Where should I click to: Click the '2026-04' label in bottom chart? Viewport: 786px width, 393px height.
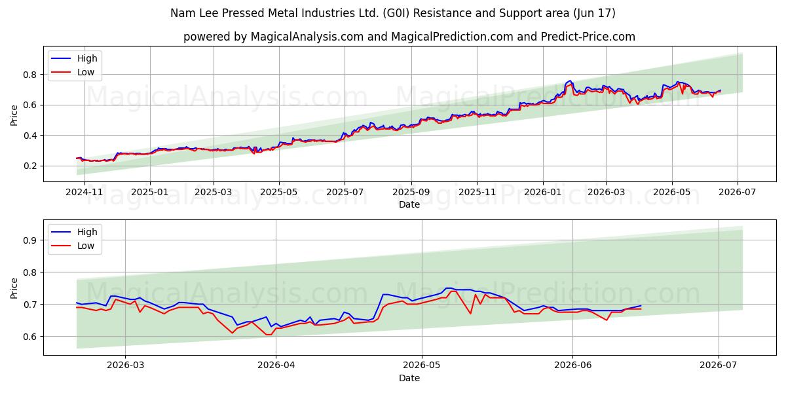tap(276, 367)
